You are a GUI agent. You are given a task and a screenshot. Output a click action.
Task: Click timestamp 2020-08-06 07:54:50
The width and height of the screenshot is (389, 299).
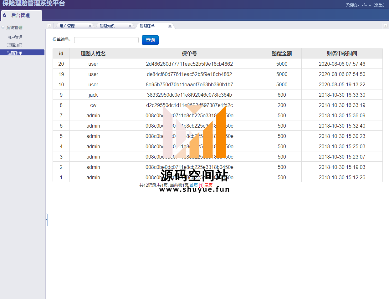pos(342,74)
